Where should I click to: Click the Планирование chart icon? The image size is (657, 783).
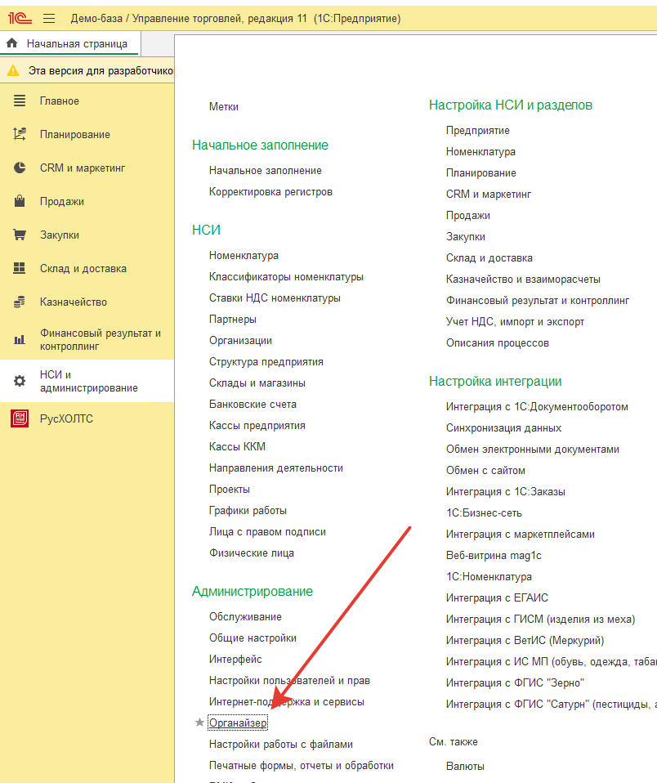[x=20, y=134]
